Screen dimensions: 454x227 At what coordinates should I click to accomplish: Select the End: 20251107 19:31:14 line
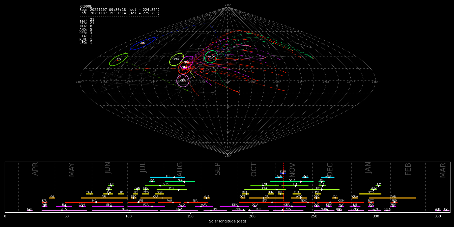[120, 13]
